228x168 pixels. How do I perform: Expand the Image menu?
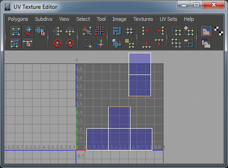tap(119, 19)
